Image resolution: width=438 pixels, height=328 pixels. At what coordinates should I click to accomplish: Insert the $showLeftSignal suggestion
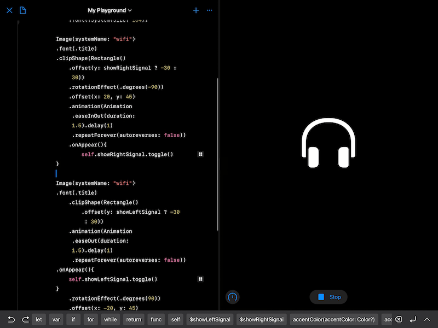tap(210, 319)
